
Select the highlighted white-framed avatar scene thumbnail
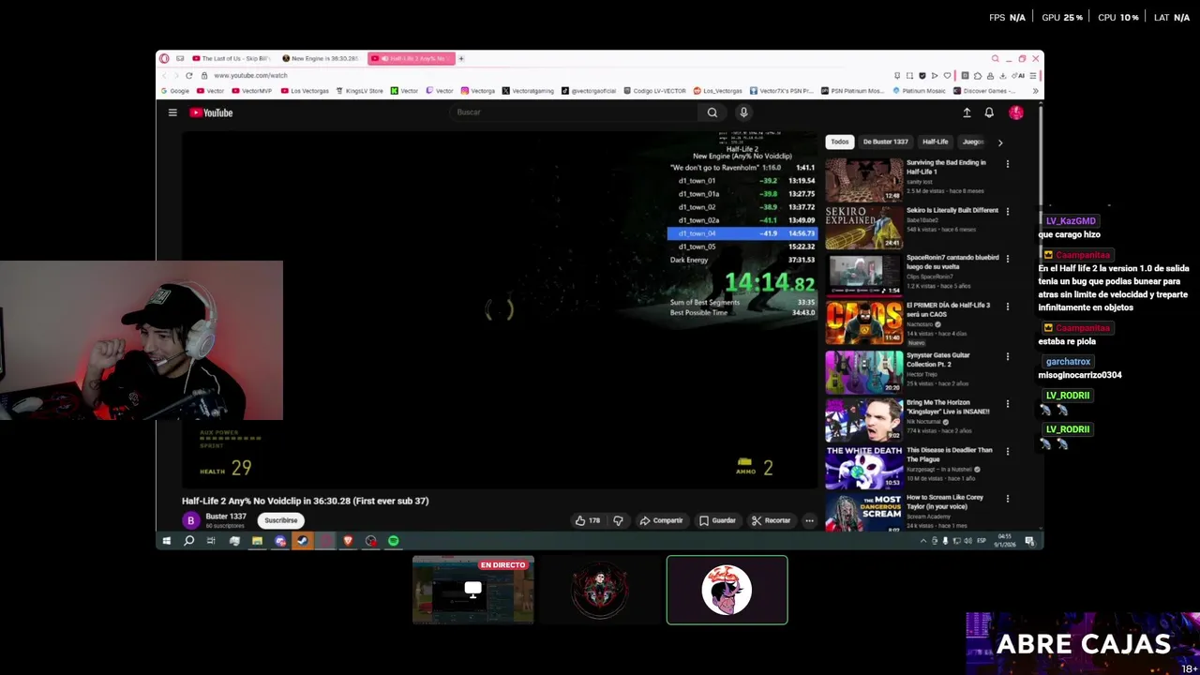[727, 591]
